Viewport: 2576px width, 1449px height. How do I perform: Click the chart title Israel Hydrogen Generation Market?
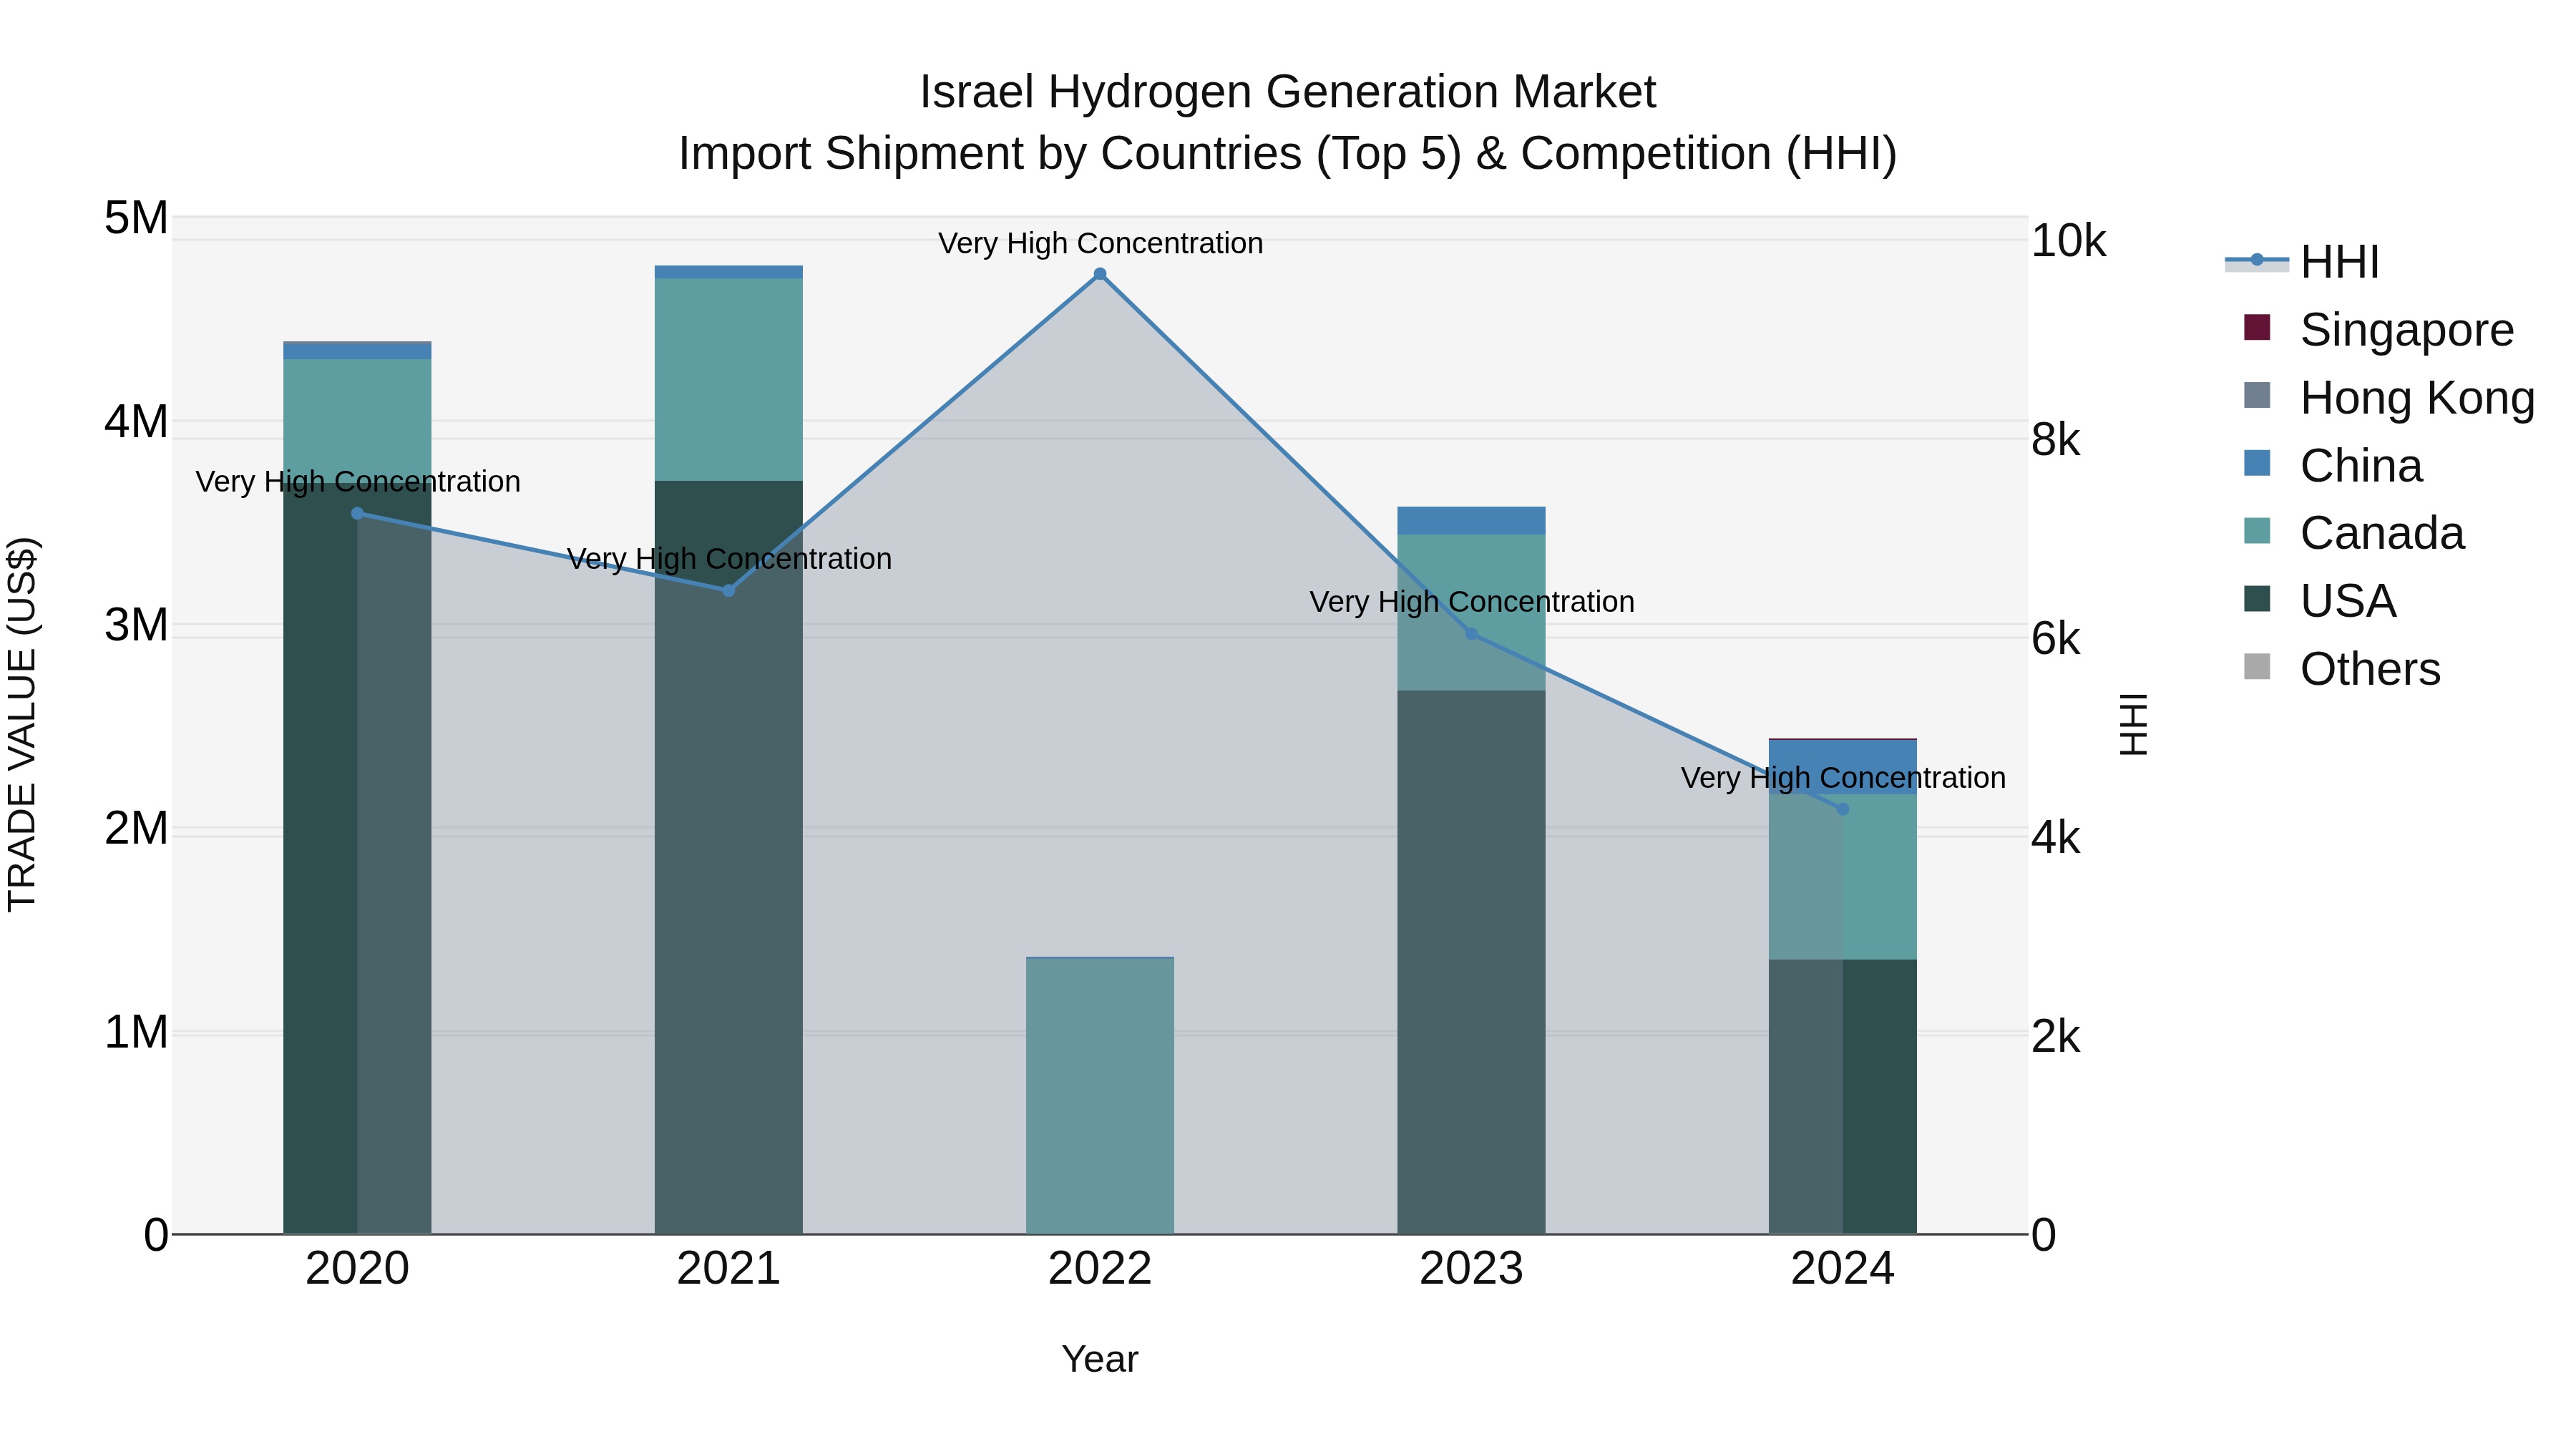click(x=1288, y=92)
